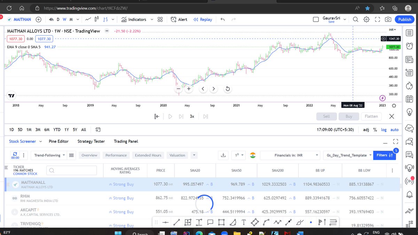Open go to date calendar icon

point(98,130)
